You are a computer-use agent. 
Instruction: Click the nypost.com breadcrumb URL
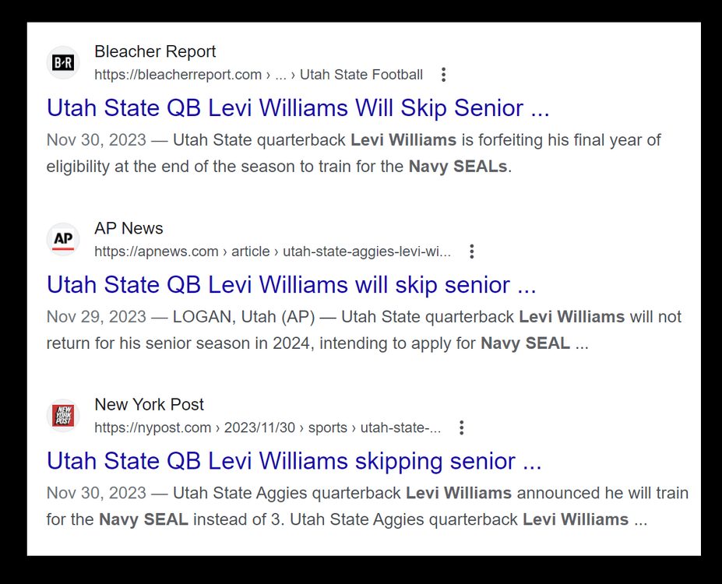[267, 427]
